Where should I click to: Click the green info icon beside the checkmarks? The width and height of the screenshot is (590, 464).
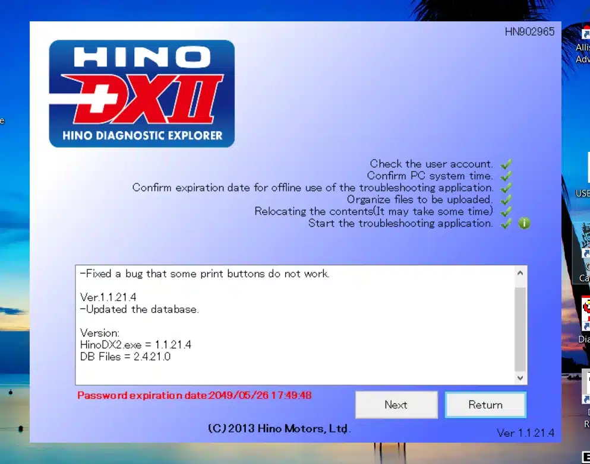[x=523, y=223]
